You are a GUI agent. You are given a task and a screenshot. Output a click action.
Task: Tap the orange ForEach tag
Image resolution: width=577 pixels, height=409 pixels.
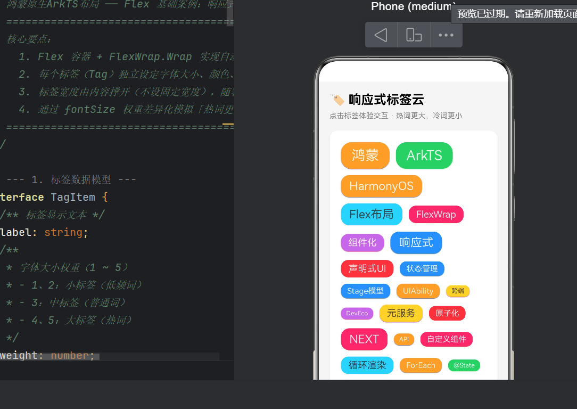(421, 365)
